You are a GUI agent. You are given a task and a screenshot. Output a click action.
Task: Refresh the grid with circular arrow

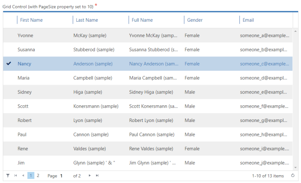coord(293,176)
